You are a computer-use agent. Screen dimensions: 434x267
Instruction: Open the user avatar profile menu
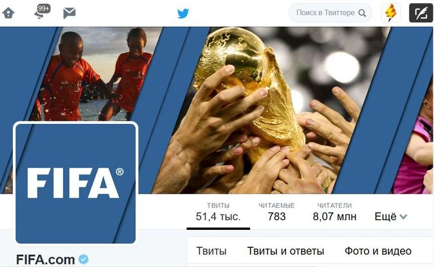pyautogui.click(x=390, y=13)
